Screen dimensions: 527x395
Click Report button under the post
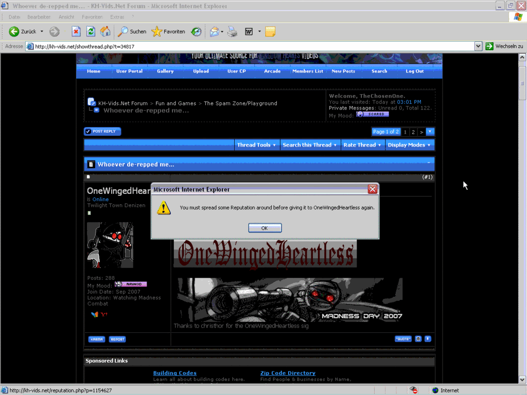click(117, 339)
